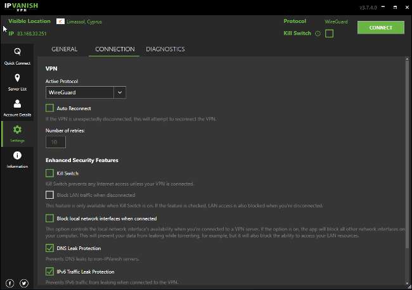This screenshot has width=412, height=290.
Task: Click the VPN section heading
Action: (x=51, y=68)
